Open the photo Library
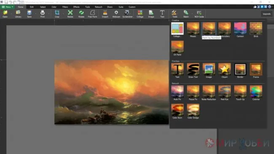 point(18,14)
